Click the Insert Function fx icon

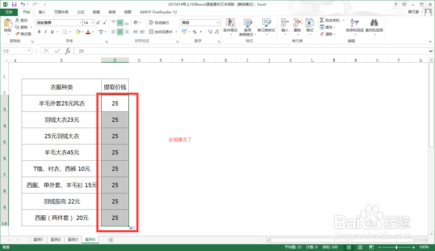pyautogui.click(x=68, y=51)
